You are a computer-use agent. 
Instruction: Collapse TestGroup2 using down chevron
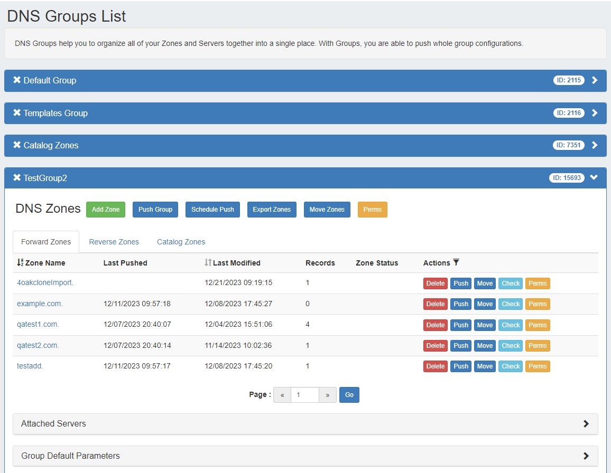coord(594,178)
